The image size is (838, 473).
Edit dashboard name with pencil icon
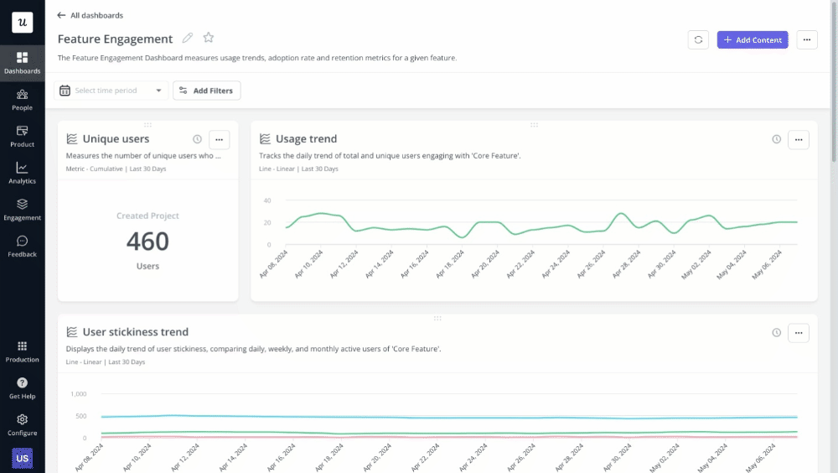pos(188,39)
